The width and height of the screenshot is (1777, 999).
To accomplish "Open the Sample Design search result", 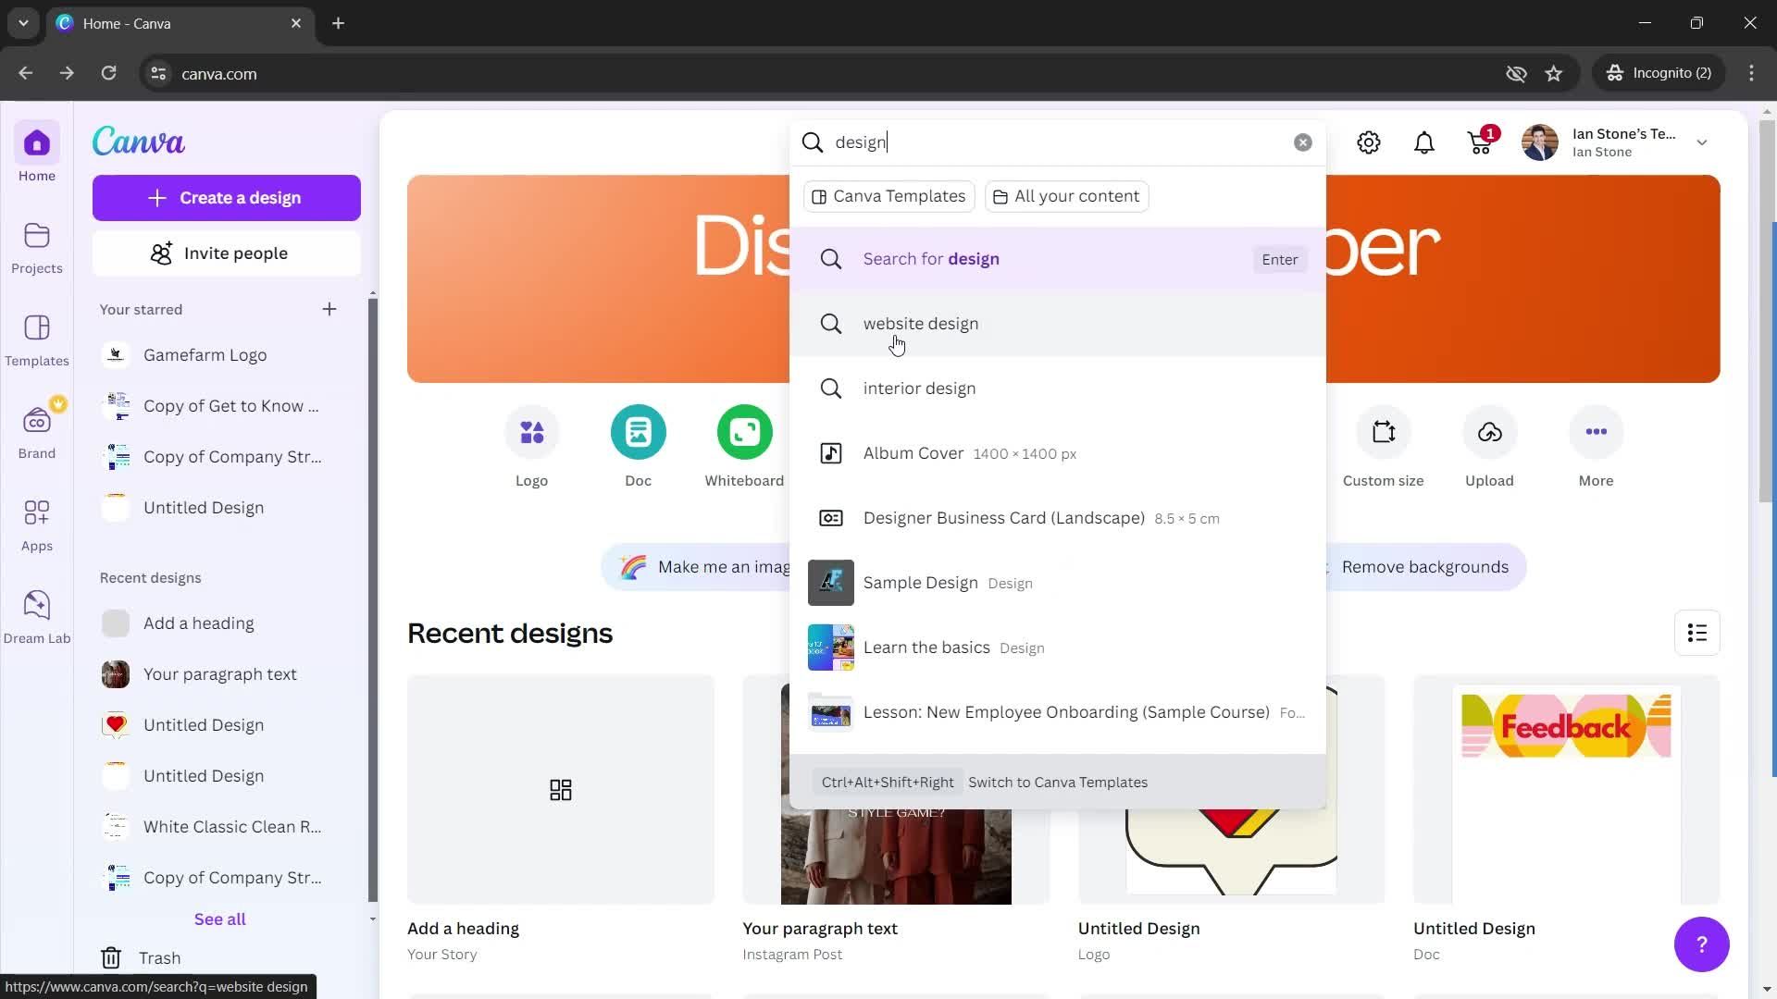I will click(x=1058, y=583).
